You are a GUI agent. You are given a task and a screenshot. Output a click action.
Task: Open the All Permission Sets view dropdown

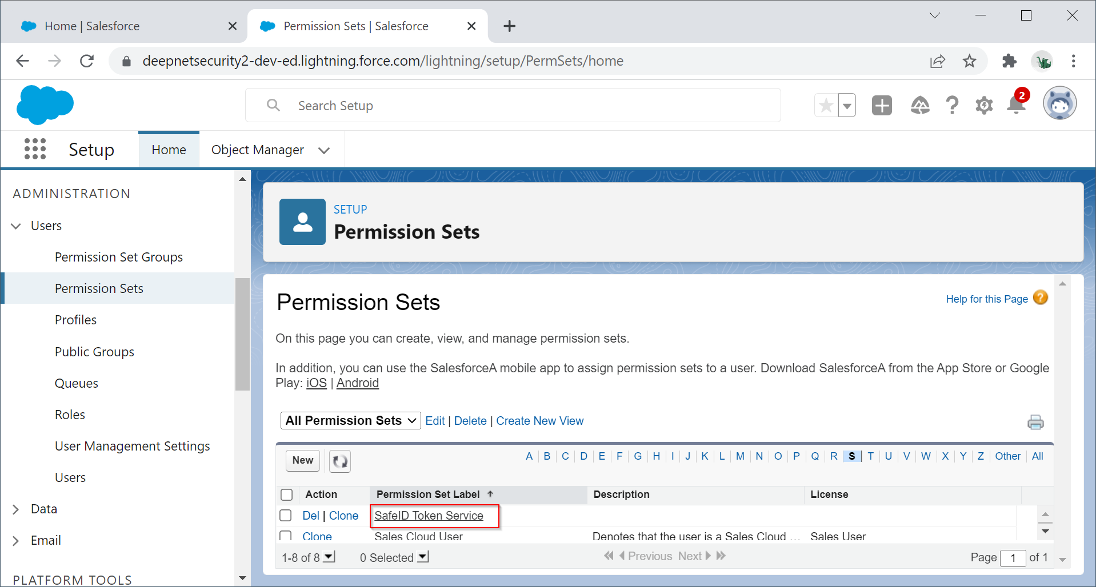[x=350, y=421]
